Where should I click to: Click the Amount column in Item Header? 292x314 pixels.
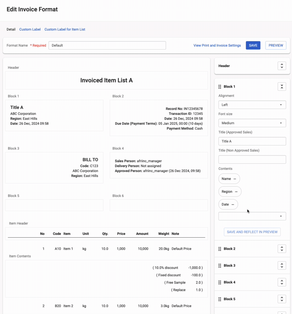pos(142,234)
